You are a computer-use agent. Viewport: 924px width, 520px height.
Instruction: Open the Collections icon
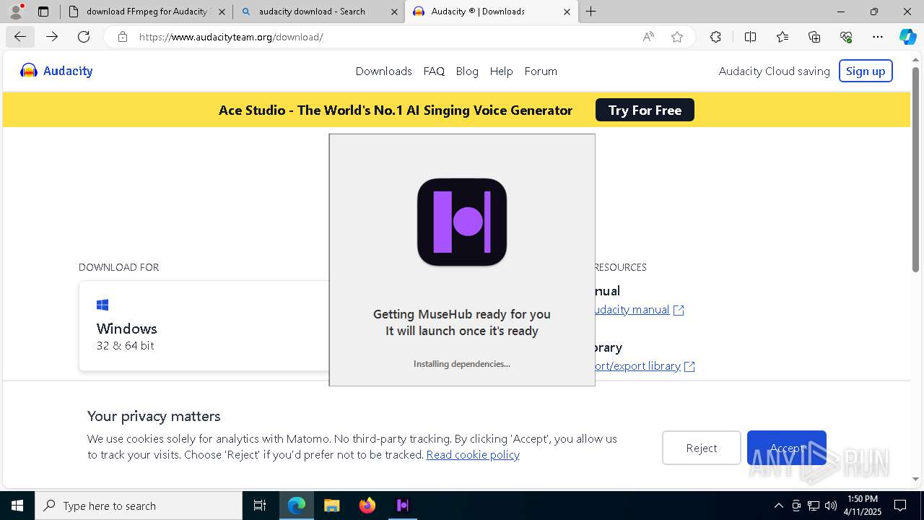[x=814, y=37]
